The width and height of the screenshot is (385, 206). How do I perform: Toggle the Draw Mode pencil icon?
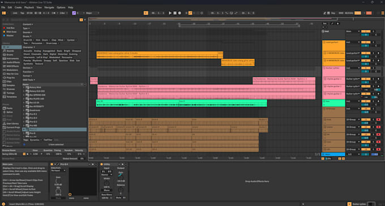[324, 13]
